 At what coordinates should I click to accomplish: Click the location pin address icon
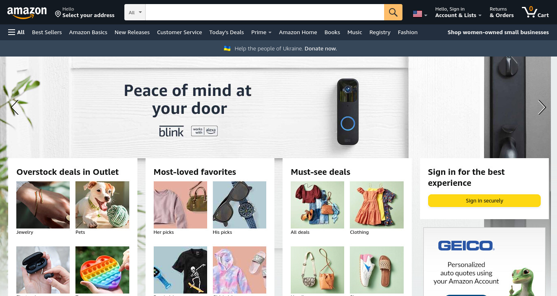click(58, 14)
